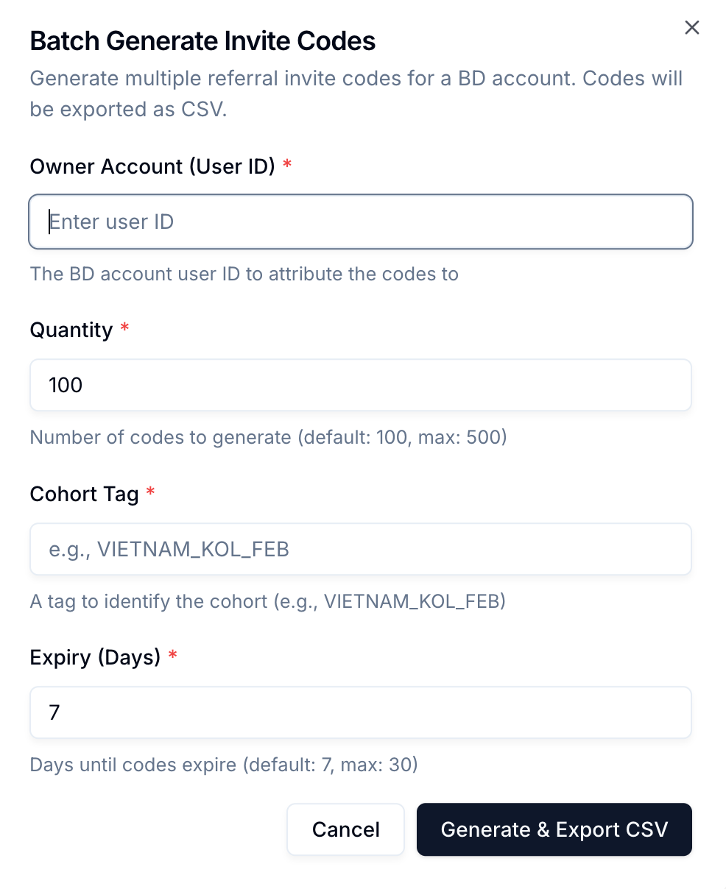Click Generate & Export CSV button
The image size is (726, 889).
pyautogui.click(x=554, y=829)
